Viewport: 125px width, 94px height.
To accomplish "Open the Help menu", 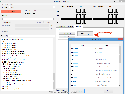I will 12,4.
